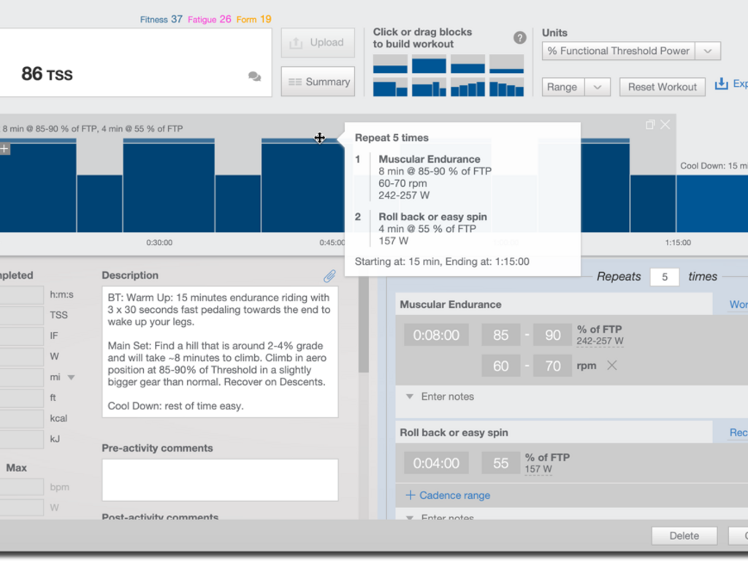Viewport: 748px width, 561px height.
Task: Click the Export download icon
Action: (x=721, y=85)
